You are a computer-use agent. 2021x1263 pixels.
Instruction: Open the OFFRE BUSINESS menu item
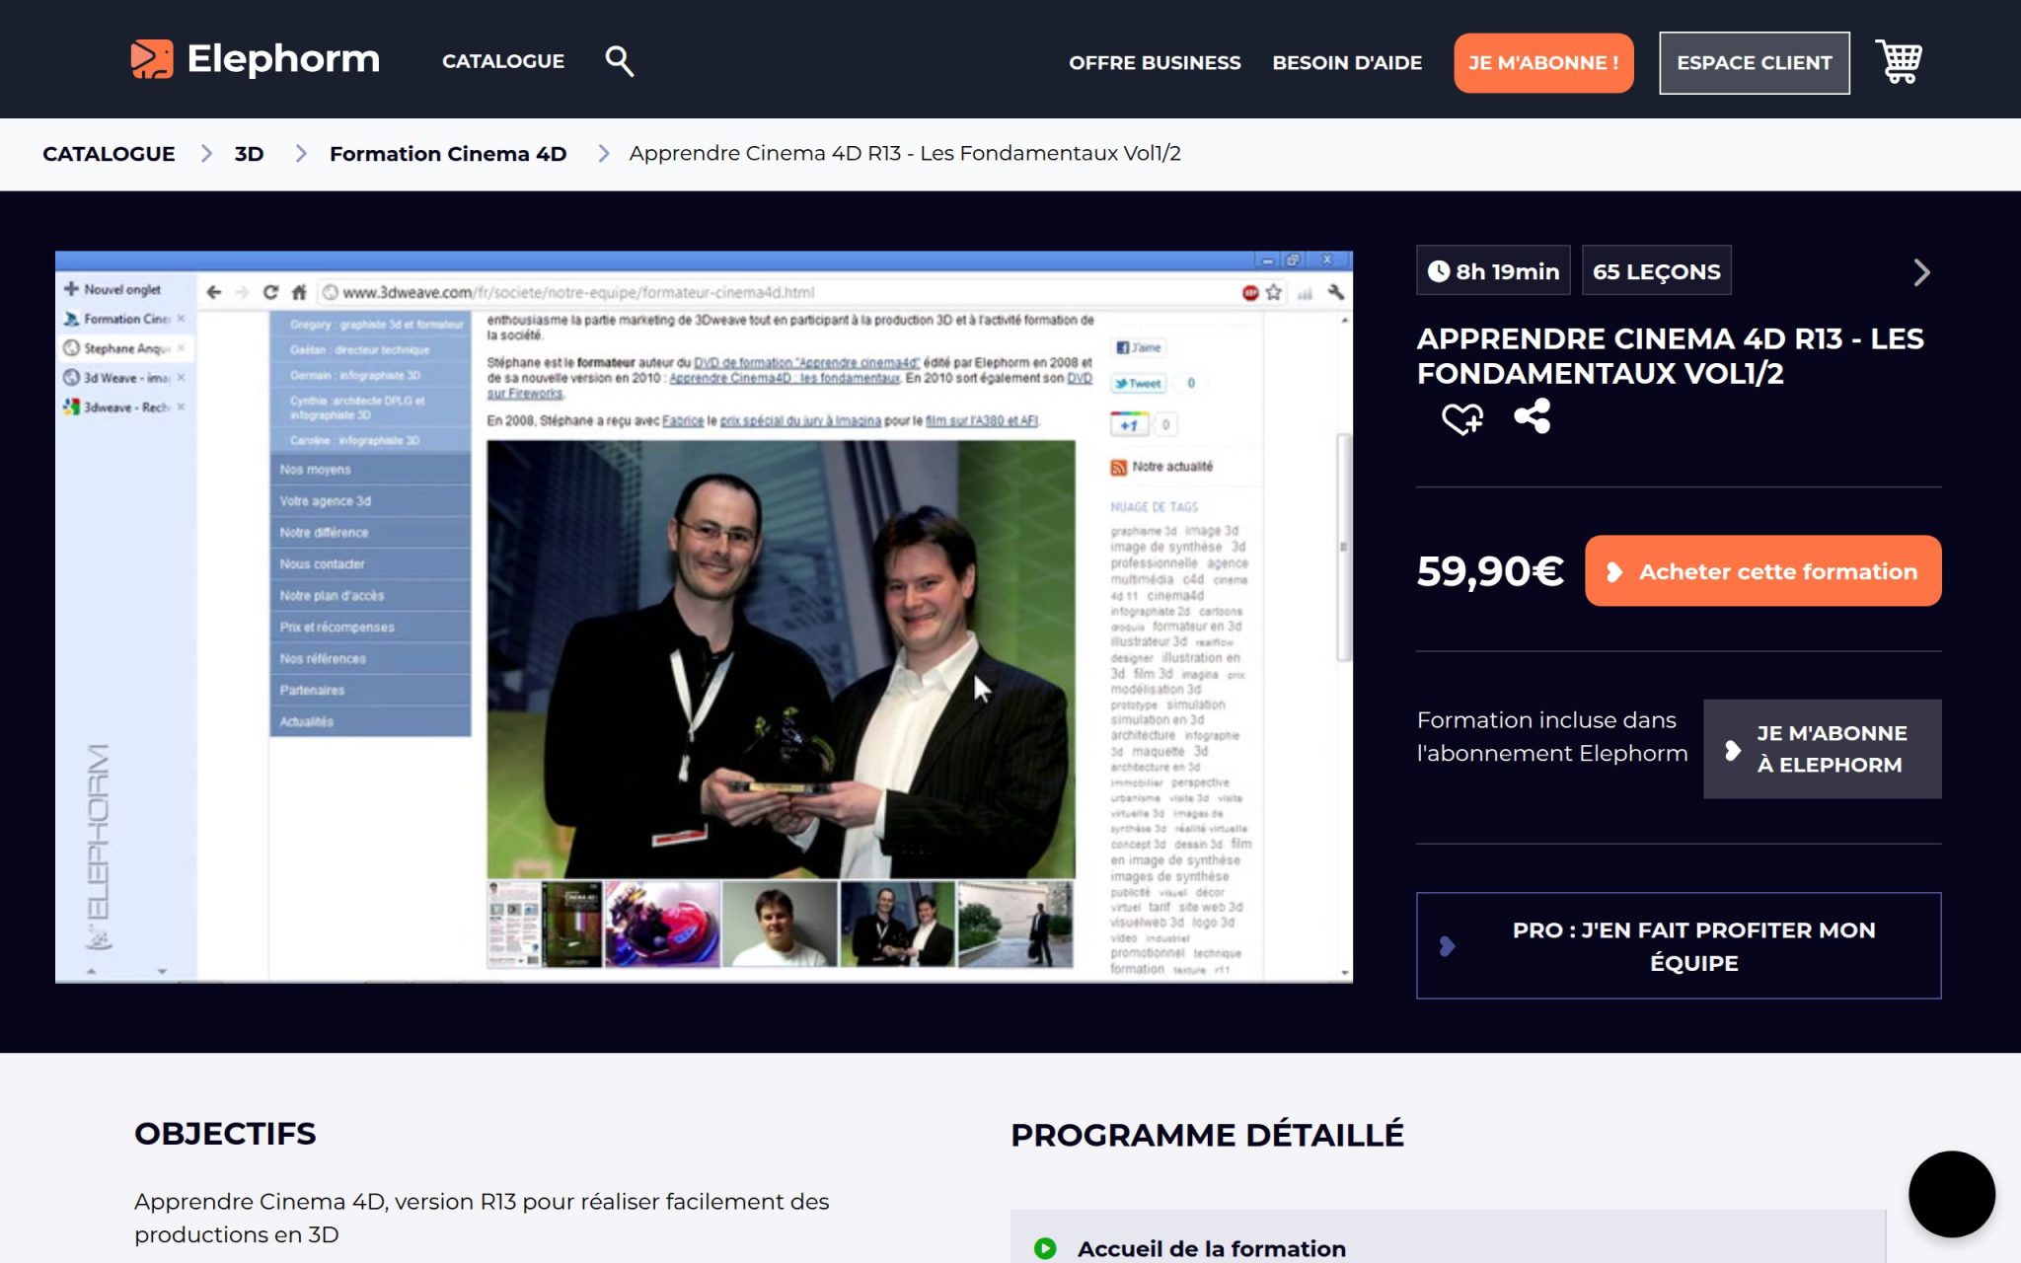click(1155, 63)
